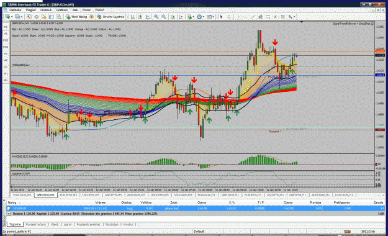Expand the templates dropdown arrow
This screenshot has width=388, height=236.
pos(214,17)
